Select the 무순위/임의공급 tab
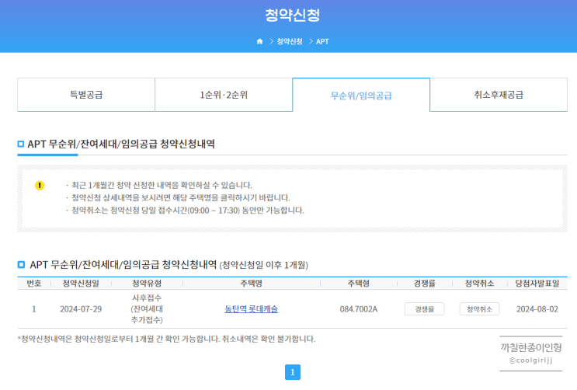The image size is (577, 390). (x=361, y=95)
